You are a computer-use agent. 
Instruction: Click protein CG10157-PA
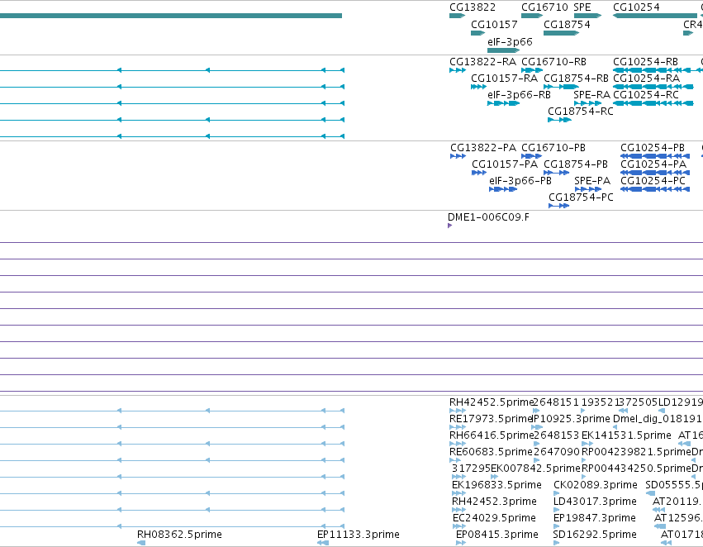505,164
